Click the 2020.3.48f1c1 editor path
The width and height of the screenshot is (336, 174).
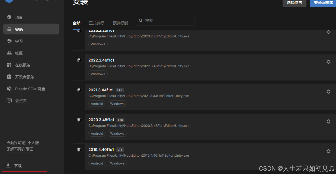(139, 126)
